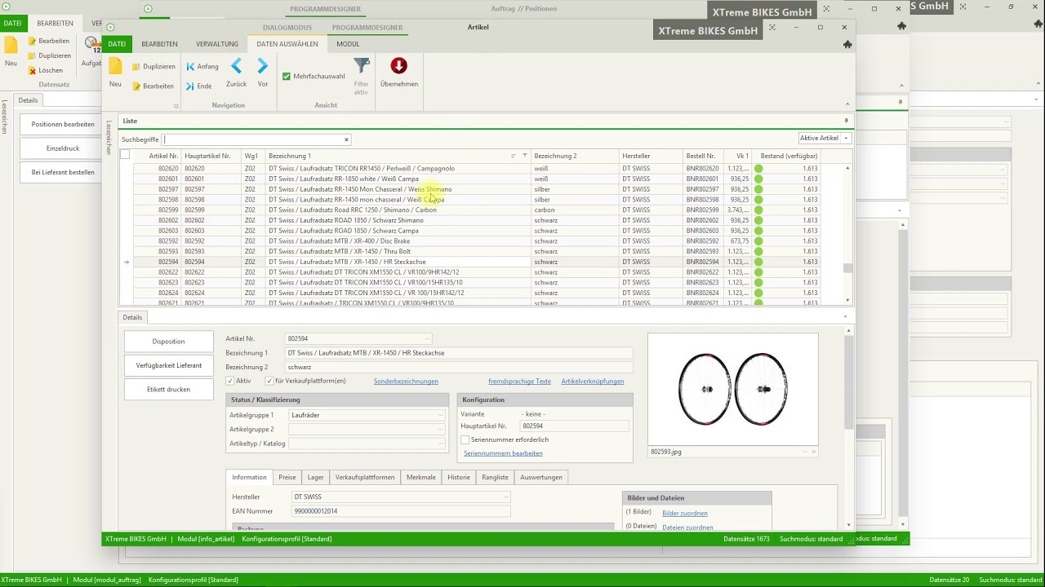Toggle the select-all checkbox in list header

point(125,155)
